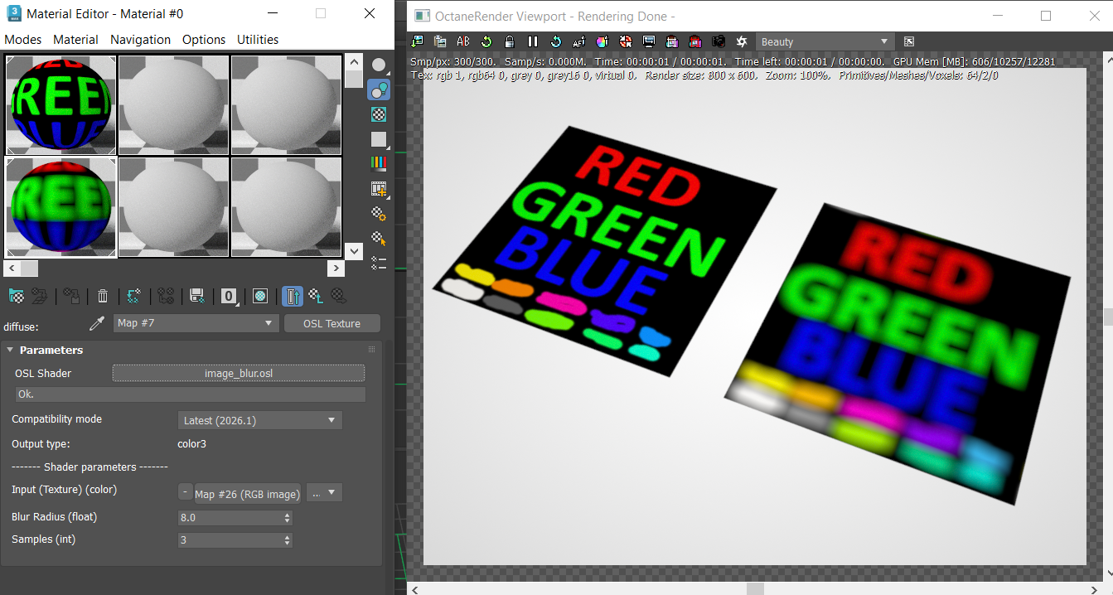Click the OSL Texture type button
This screenshot has width=1113, height=595.
tap(331, 323)
